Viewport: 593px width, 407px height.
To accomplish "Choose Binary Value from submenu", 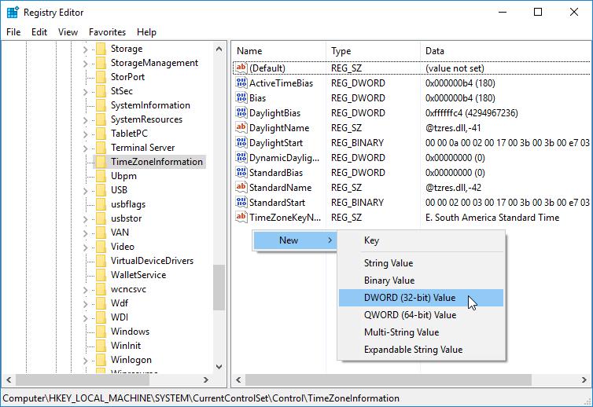I will coord(421,280).
